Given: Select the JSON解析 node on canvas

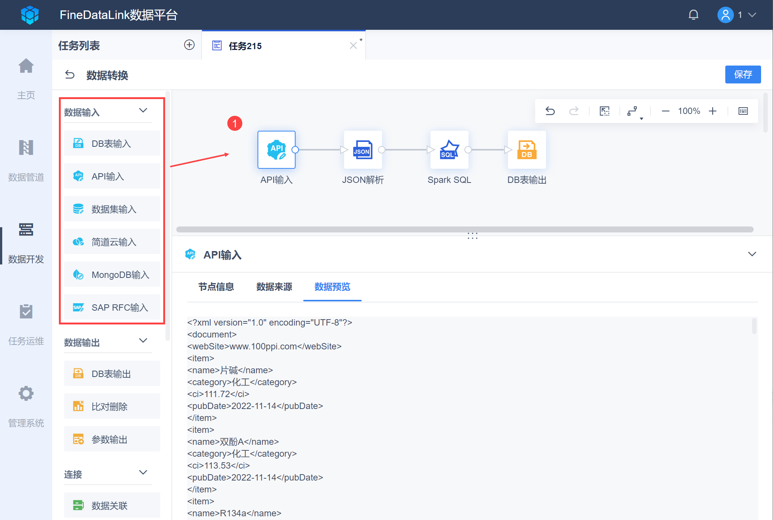Looking at the screenshot, I should click(363, 150).
